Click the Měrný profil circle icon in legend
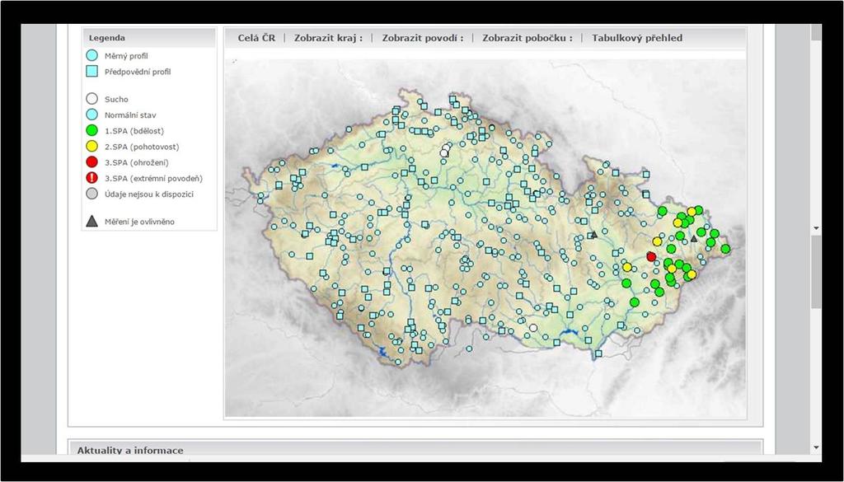The width and height of the screenshot is (844, 482). (92, 55)
